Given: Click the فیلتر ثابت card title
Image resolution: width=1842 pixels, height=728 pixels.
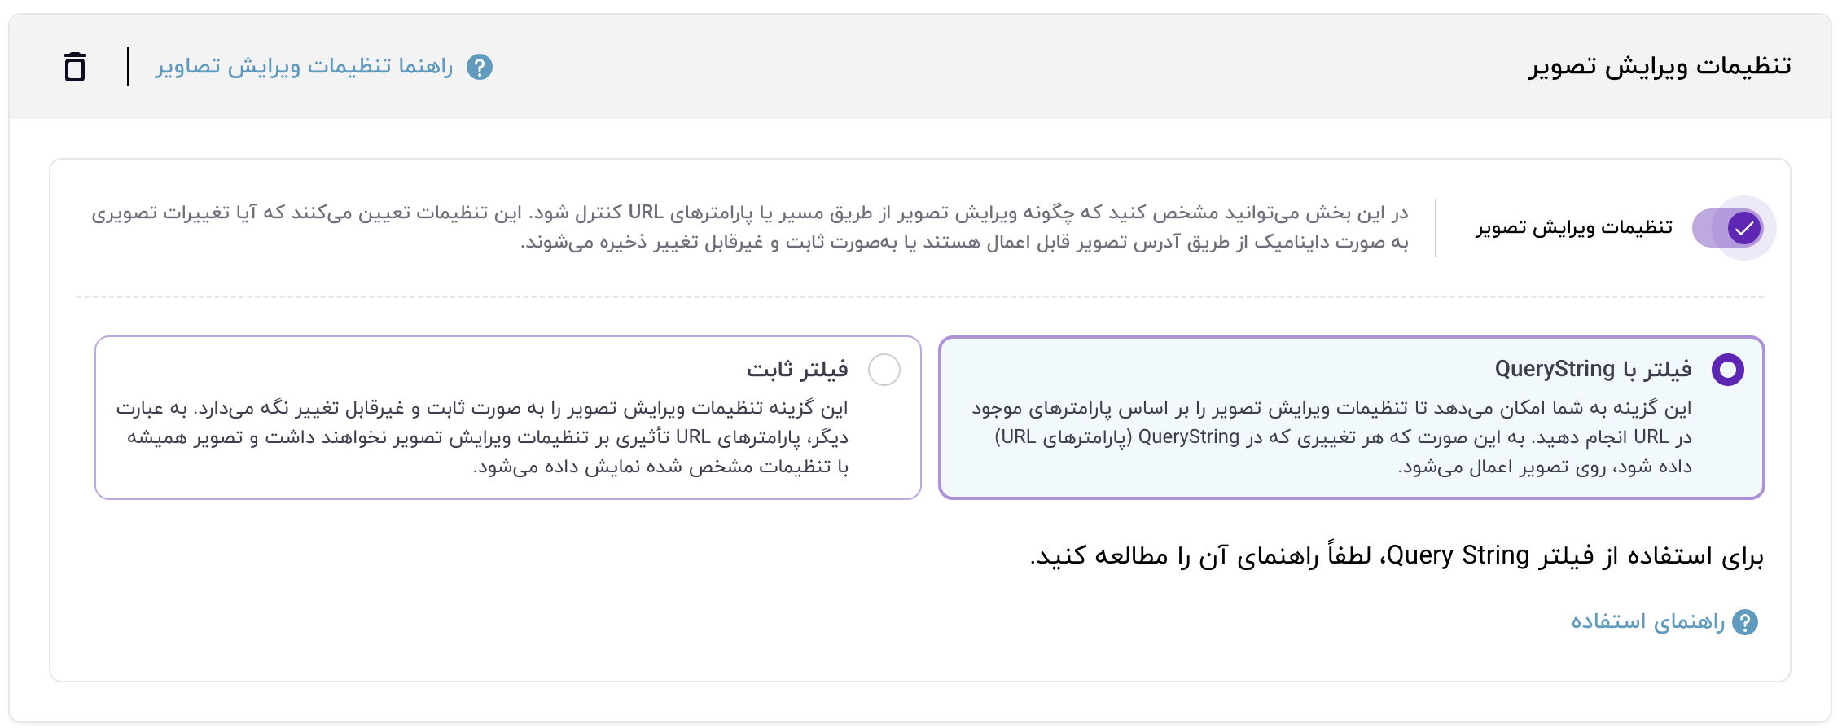Looking at the screenshot, I should pyautogui.click(x=797, y=370).
